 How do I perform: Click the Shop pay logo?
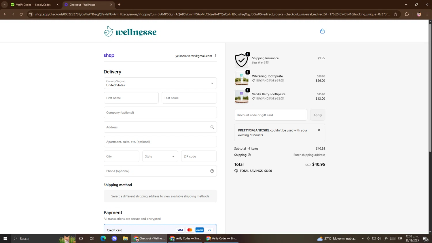pyautogui.click(x=109, y=56)
